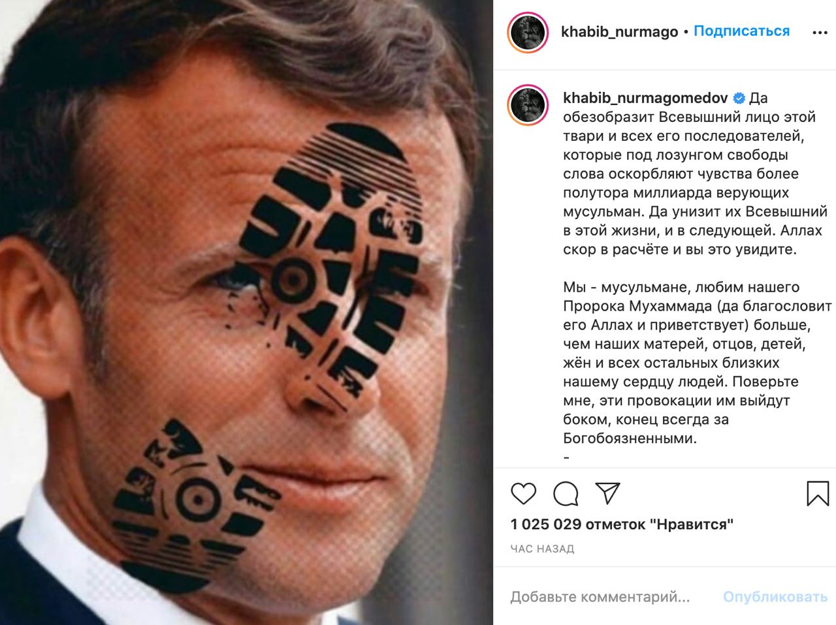The height and width of the screenshot is (625, 836).
Task: View the 1 025 029 likes list
Action: [622, 524]
